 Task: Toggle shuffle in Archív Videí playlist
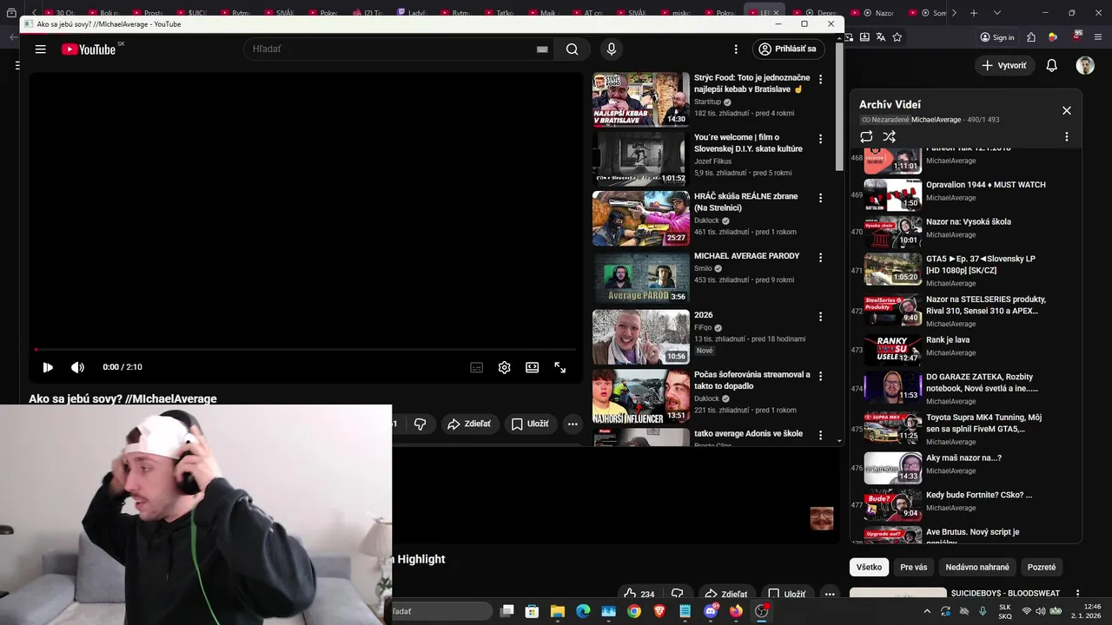point(889,136)
